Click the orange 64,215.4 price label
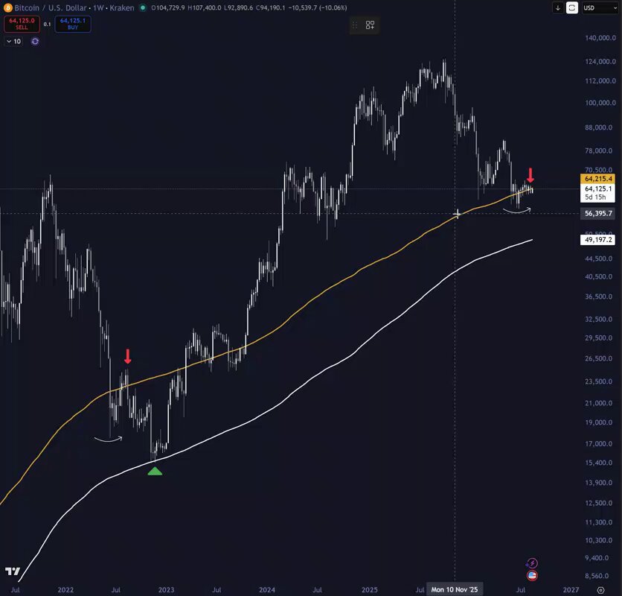The image size is (622, 596). tap(597, 179)
